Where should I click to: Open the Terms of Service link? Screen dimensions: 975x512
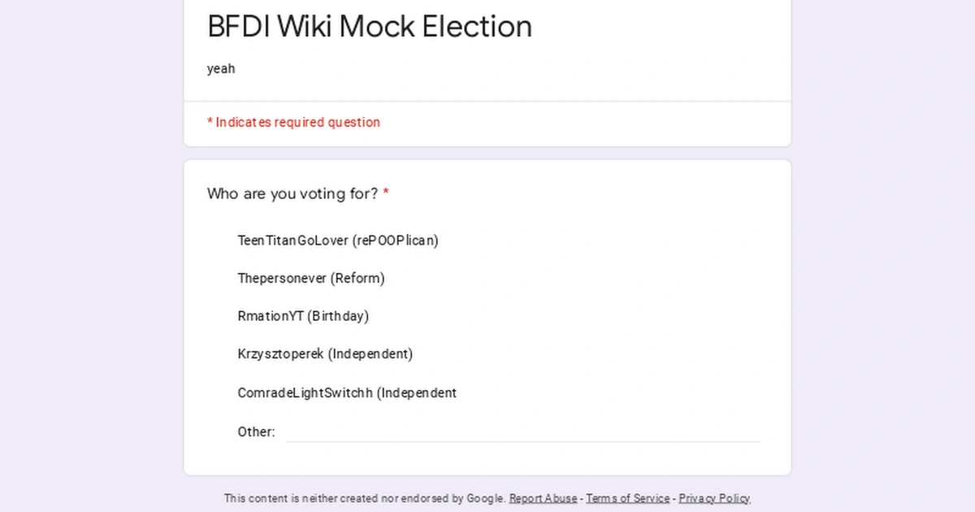tap(627, 498)
